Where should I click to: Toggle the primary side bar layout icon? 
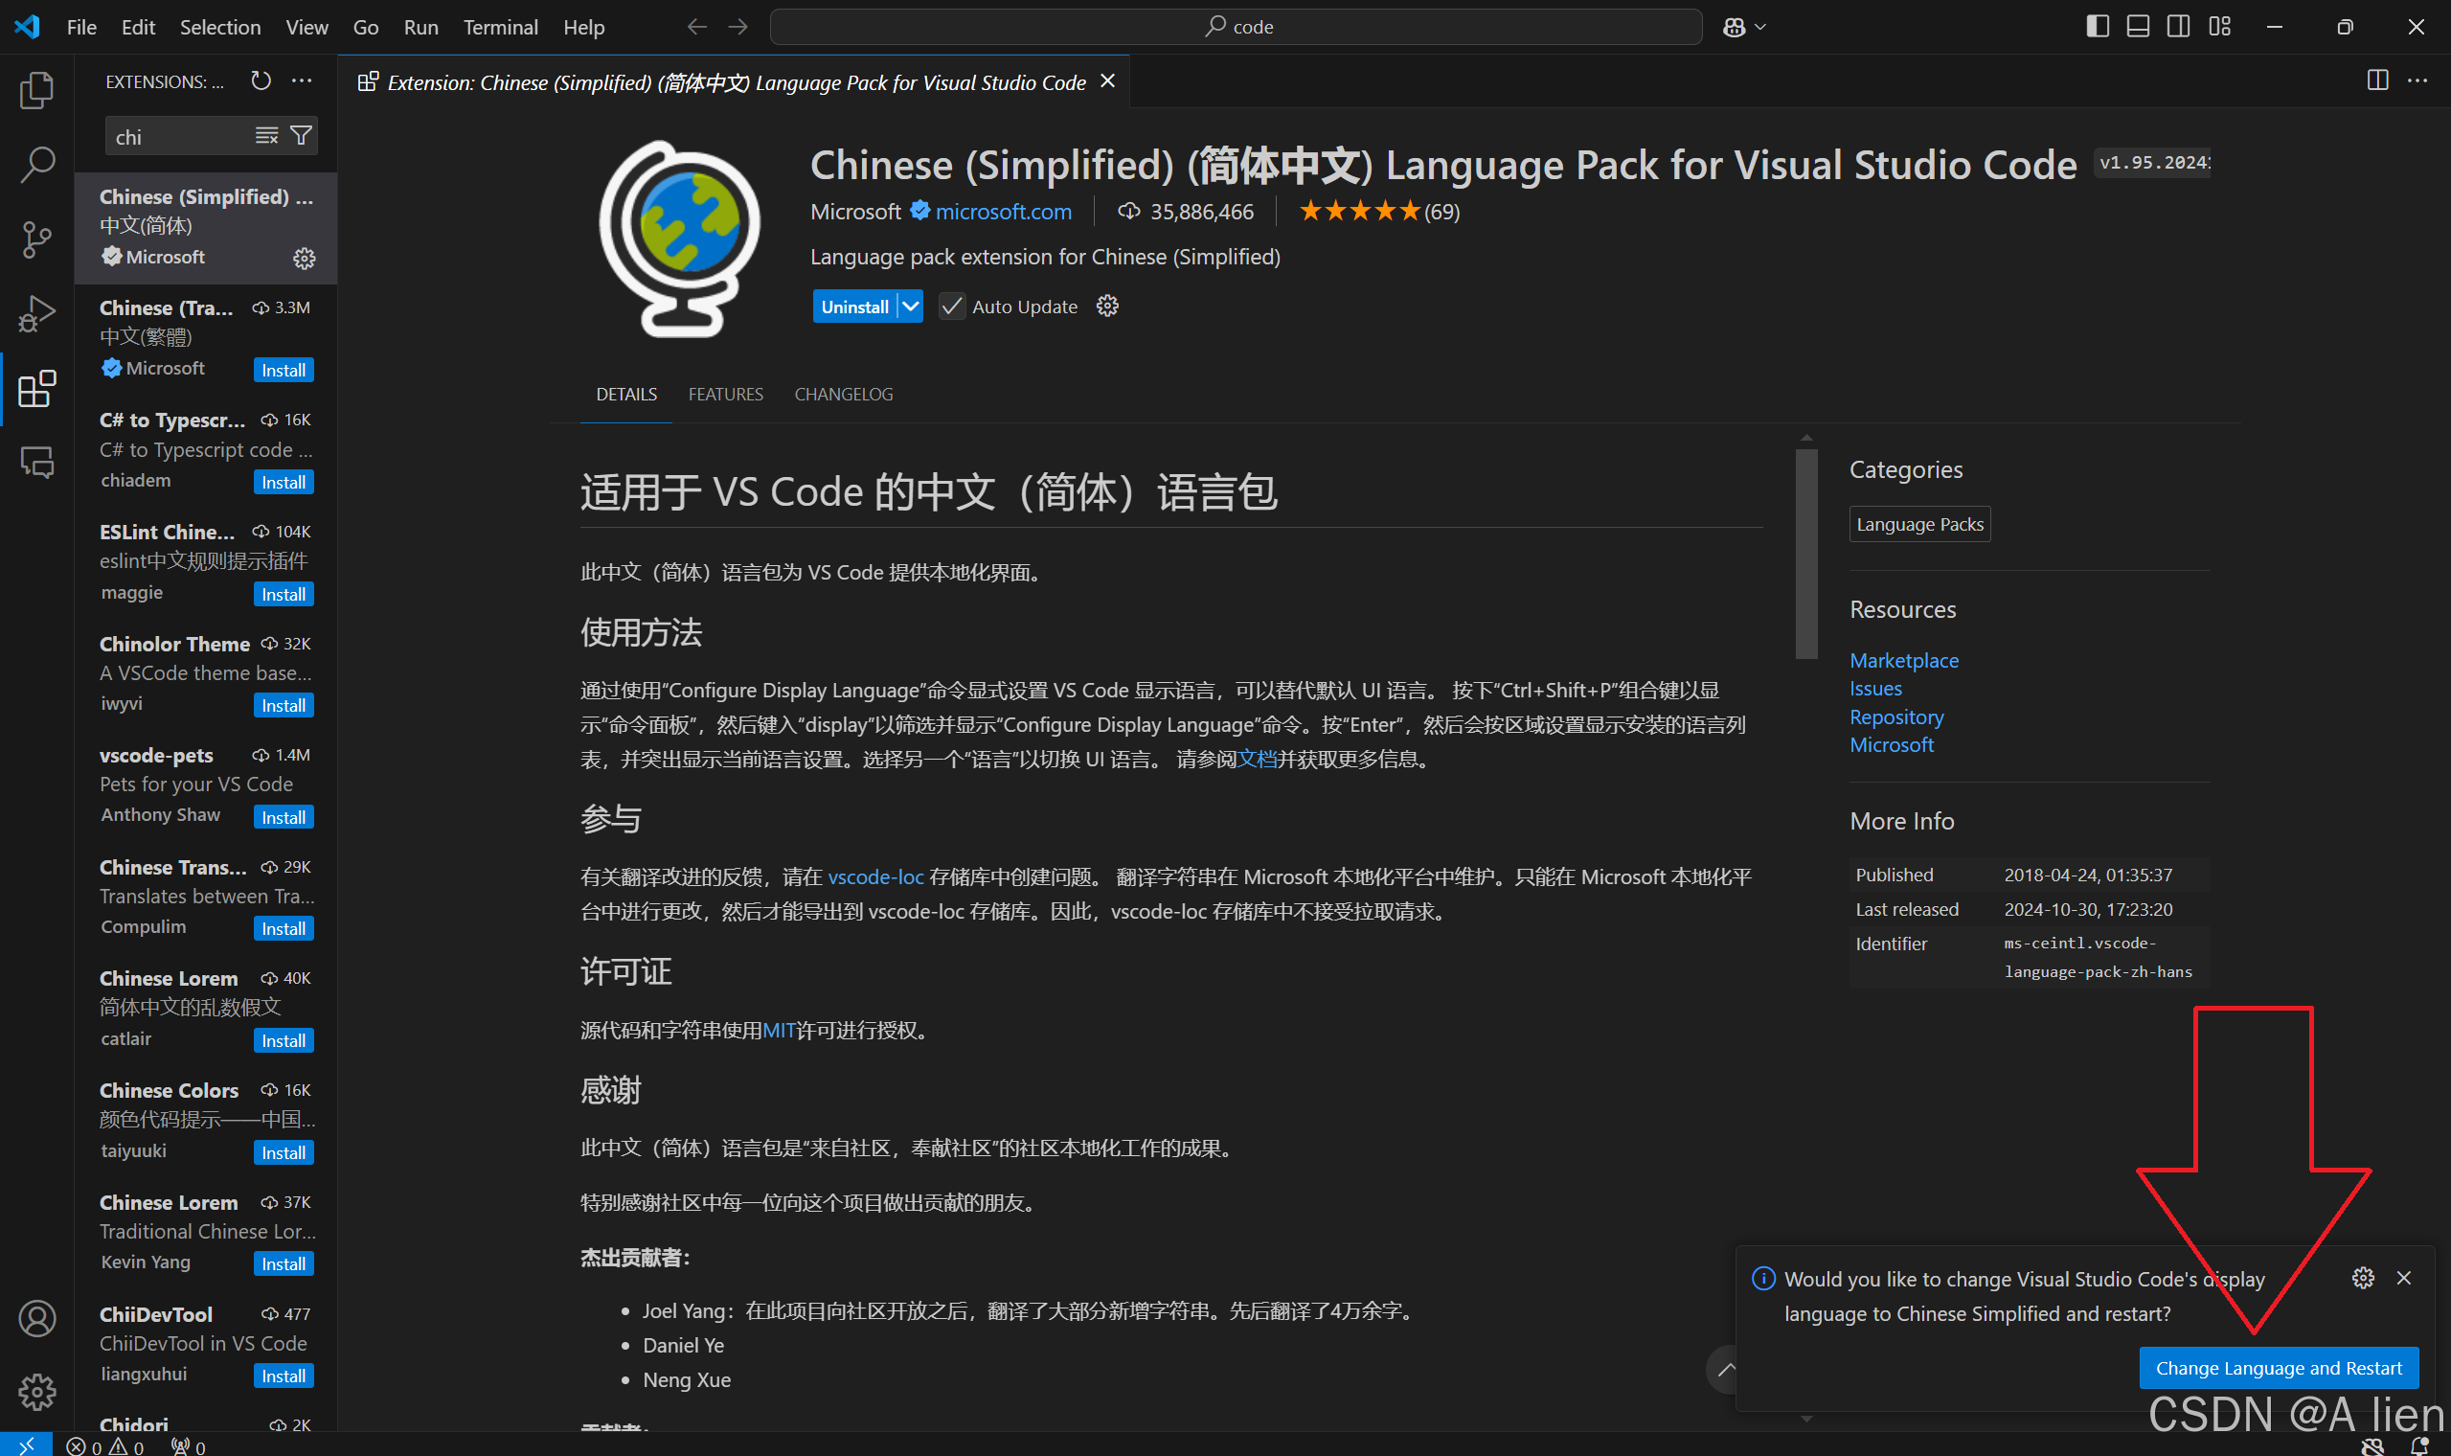click(2097, 27)
